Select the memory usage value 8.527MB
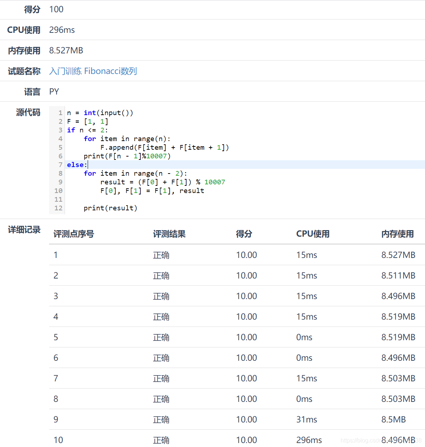 coord(66,51)
